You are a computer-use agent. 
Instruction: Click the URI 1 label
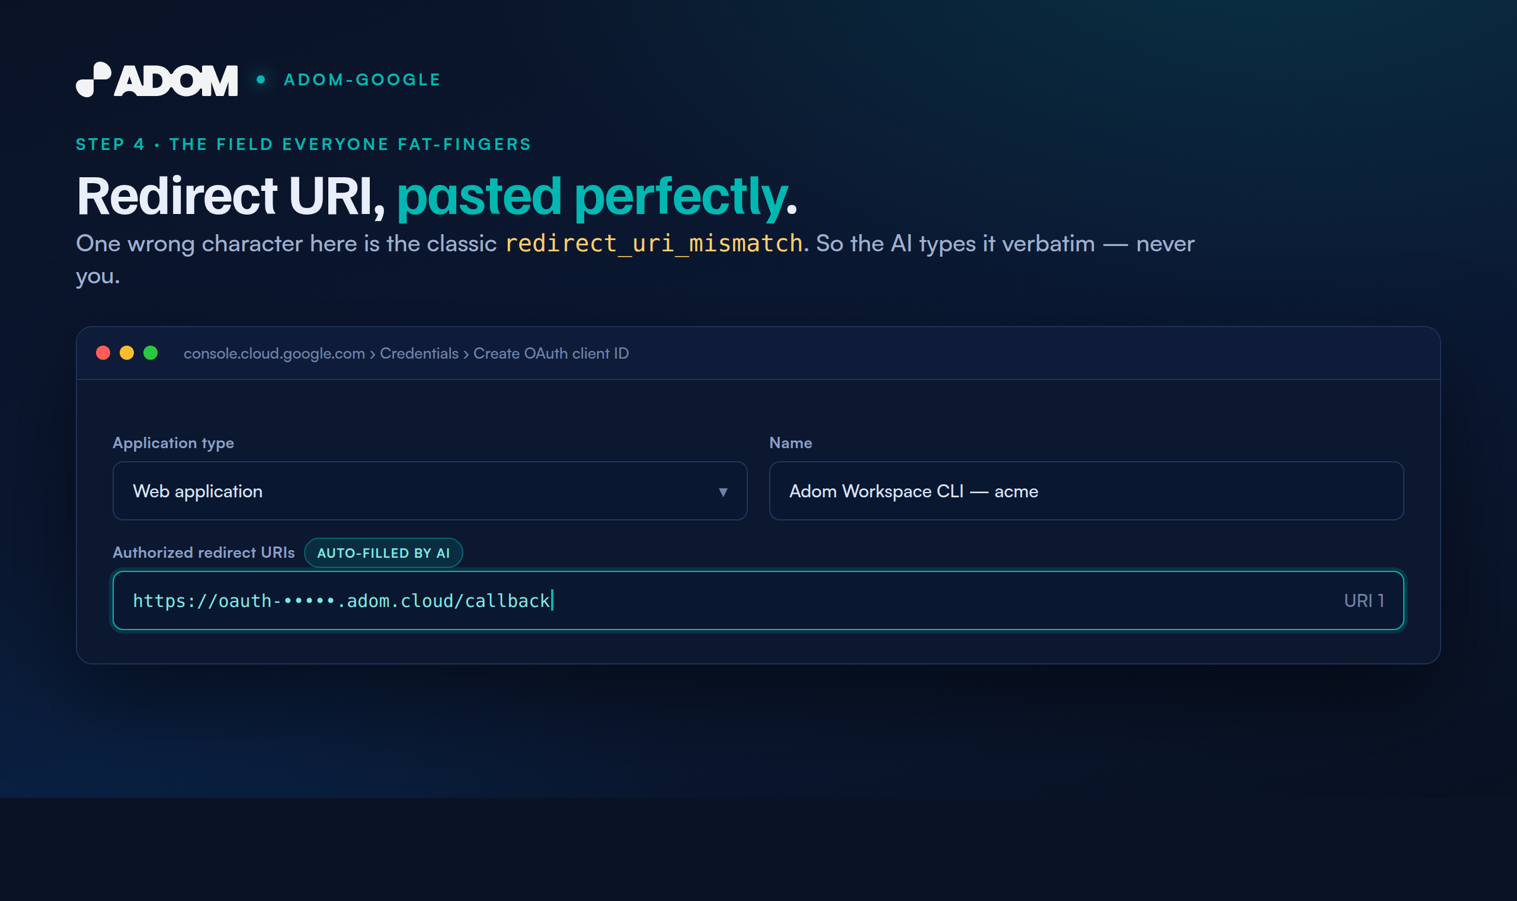1364,600
